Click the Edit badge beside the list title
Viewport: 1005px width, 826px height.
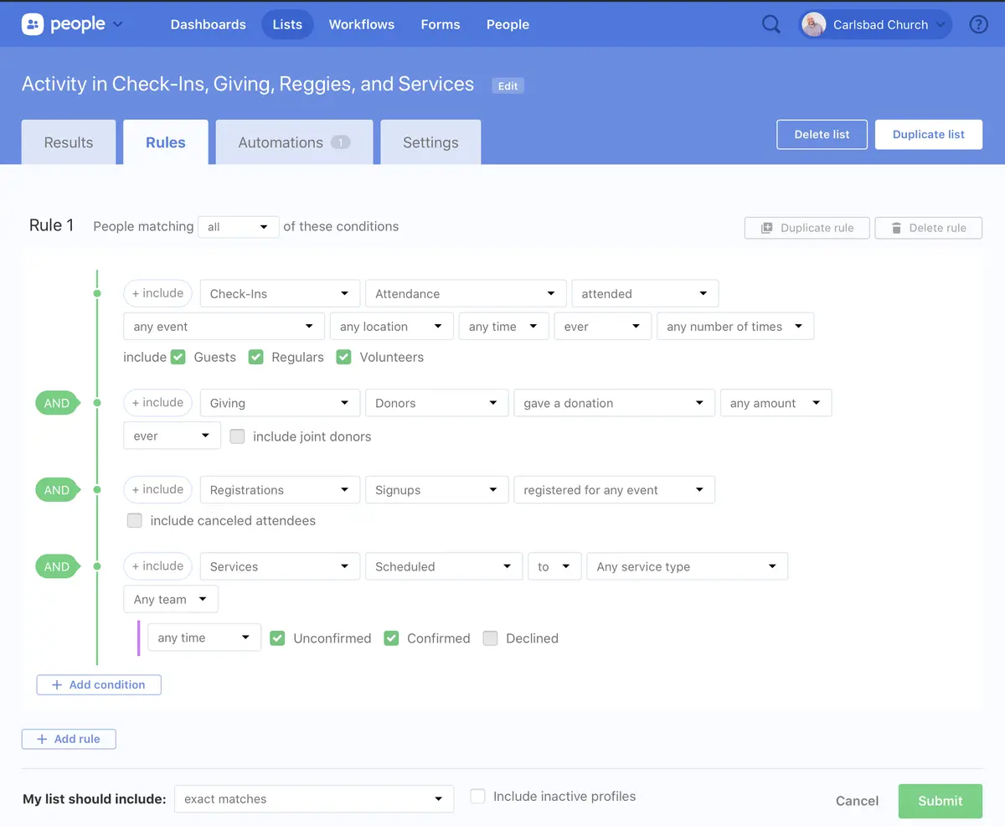click(508, 85)
